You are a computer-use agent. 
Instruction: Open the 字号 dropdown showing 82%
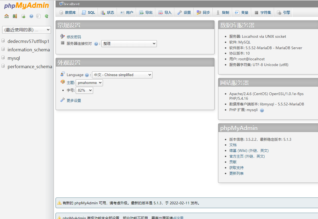[x=84, y=90]
